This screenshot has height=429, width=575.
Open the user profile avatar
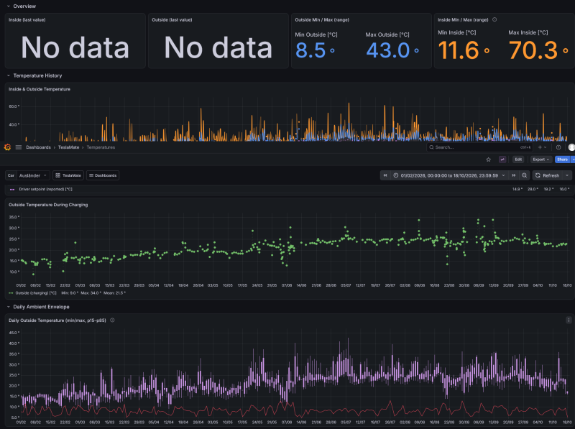click(x=571, y=147)
